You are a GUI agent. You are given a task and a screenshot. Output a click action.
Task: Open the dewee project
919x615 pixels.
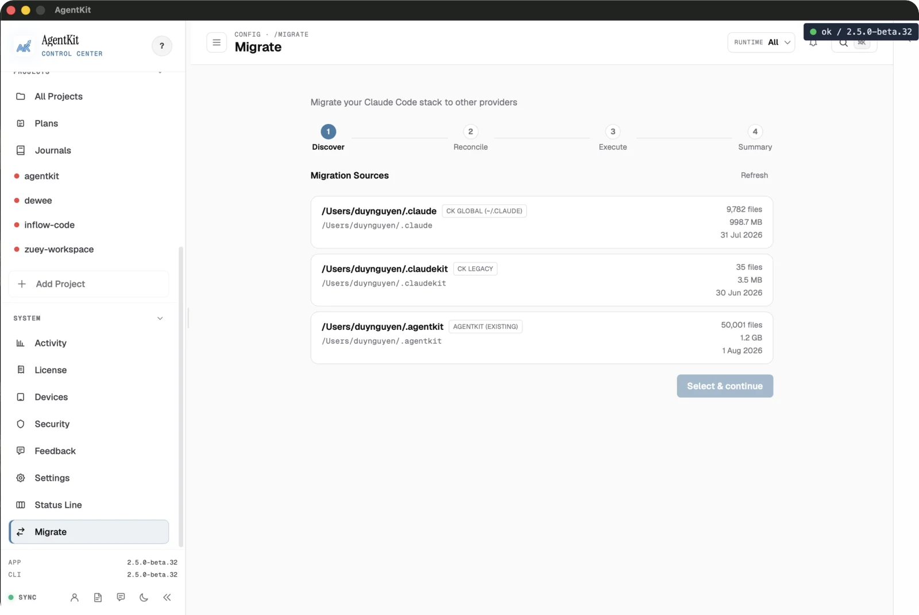point(38,200)
